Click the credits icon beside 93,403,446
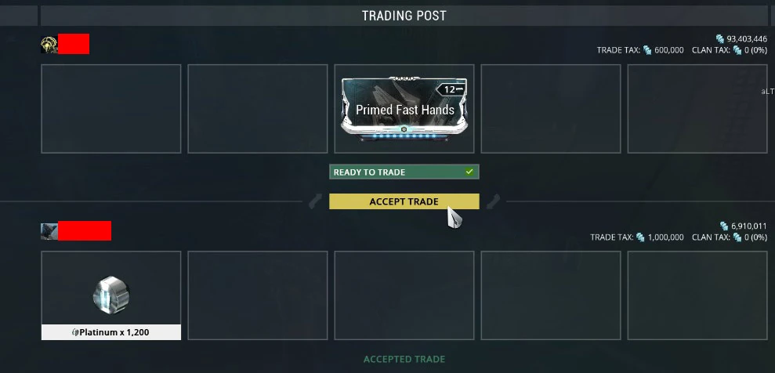This screenshot has width=775, height=373. point(720,38)
